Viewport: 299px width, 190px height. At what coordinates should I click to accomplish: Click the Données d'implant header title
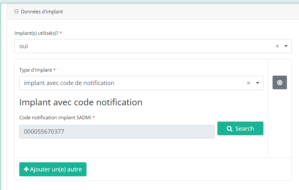click(x=42, y=12)
